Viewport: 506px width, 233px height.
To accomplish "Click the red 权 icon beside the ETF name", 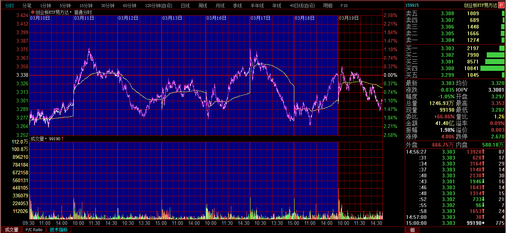I will coord(502,5).
